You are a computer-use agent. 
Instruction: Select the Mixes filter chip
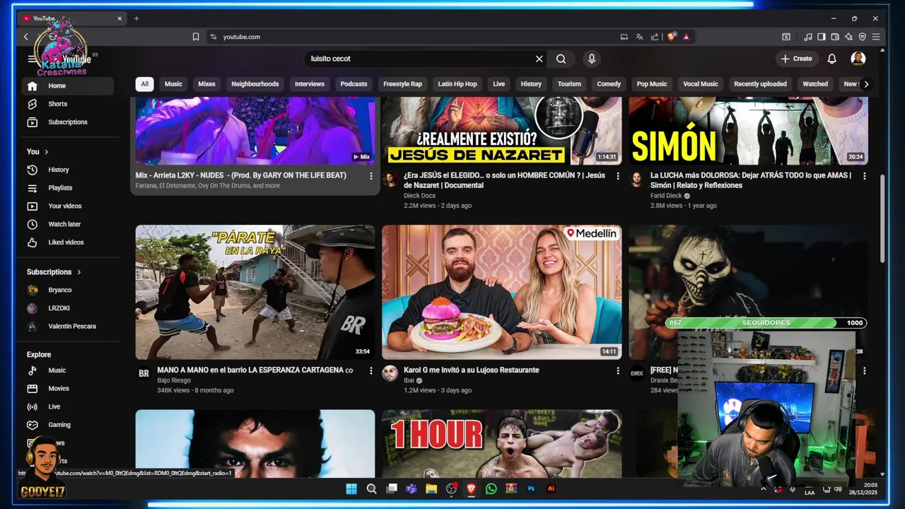point(206,84)
